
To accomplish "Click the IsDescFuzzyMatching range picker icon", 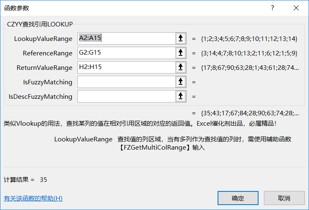I will tap(181, 97).
